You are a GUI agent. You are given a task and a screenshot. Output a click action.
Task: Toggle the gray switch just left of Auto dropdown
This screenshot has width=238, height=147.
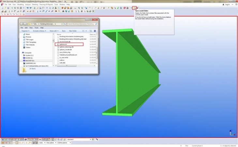[37, 142]
